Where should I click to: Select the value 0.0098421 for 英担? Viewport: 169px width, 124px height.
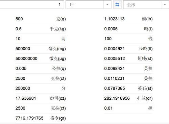click(x=114, y=68)
